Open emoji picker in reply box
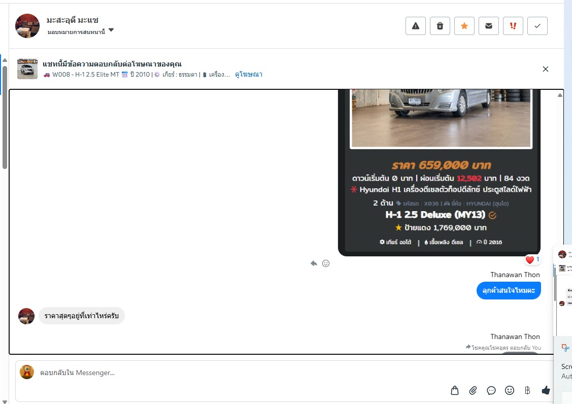Viewport: 572px width, 404px height. (x=510, y=390)
